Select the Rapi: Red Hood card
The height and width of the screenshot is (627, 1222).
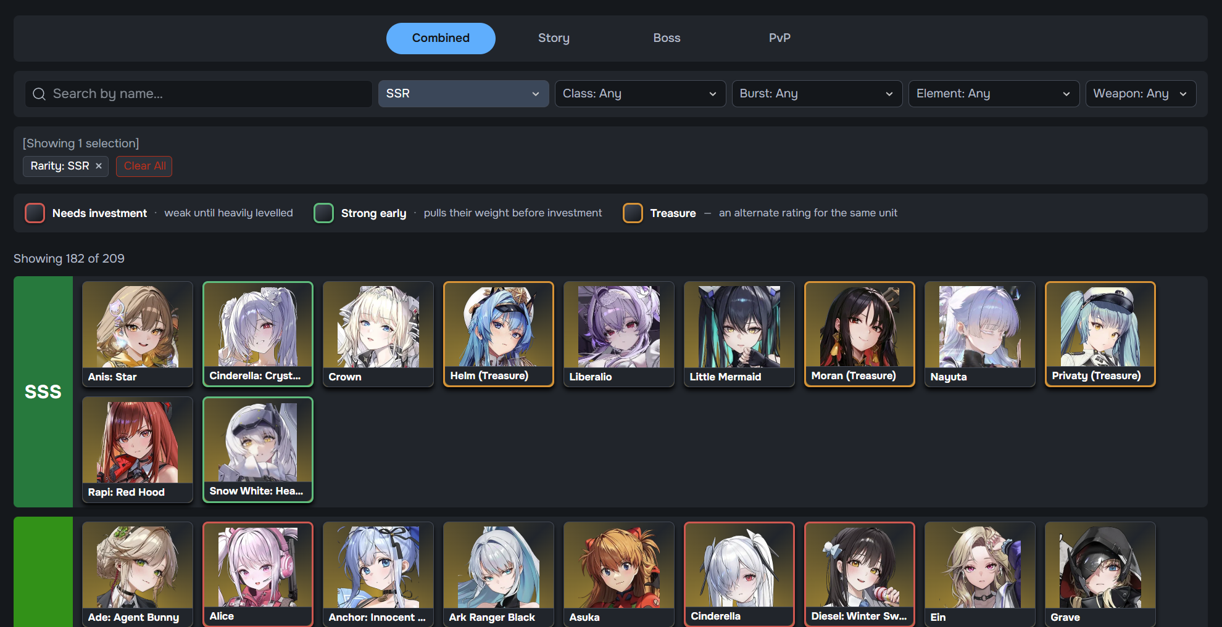click(x=138, y=449)
